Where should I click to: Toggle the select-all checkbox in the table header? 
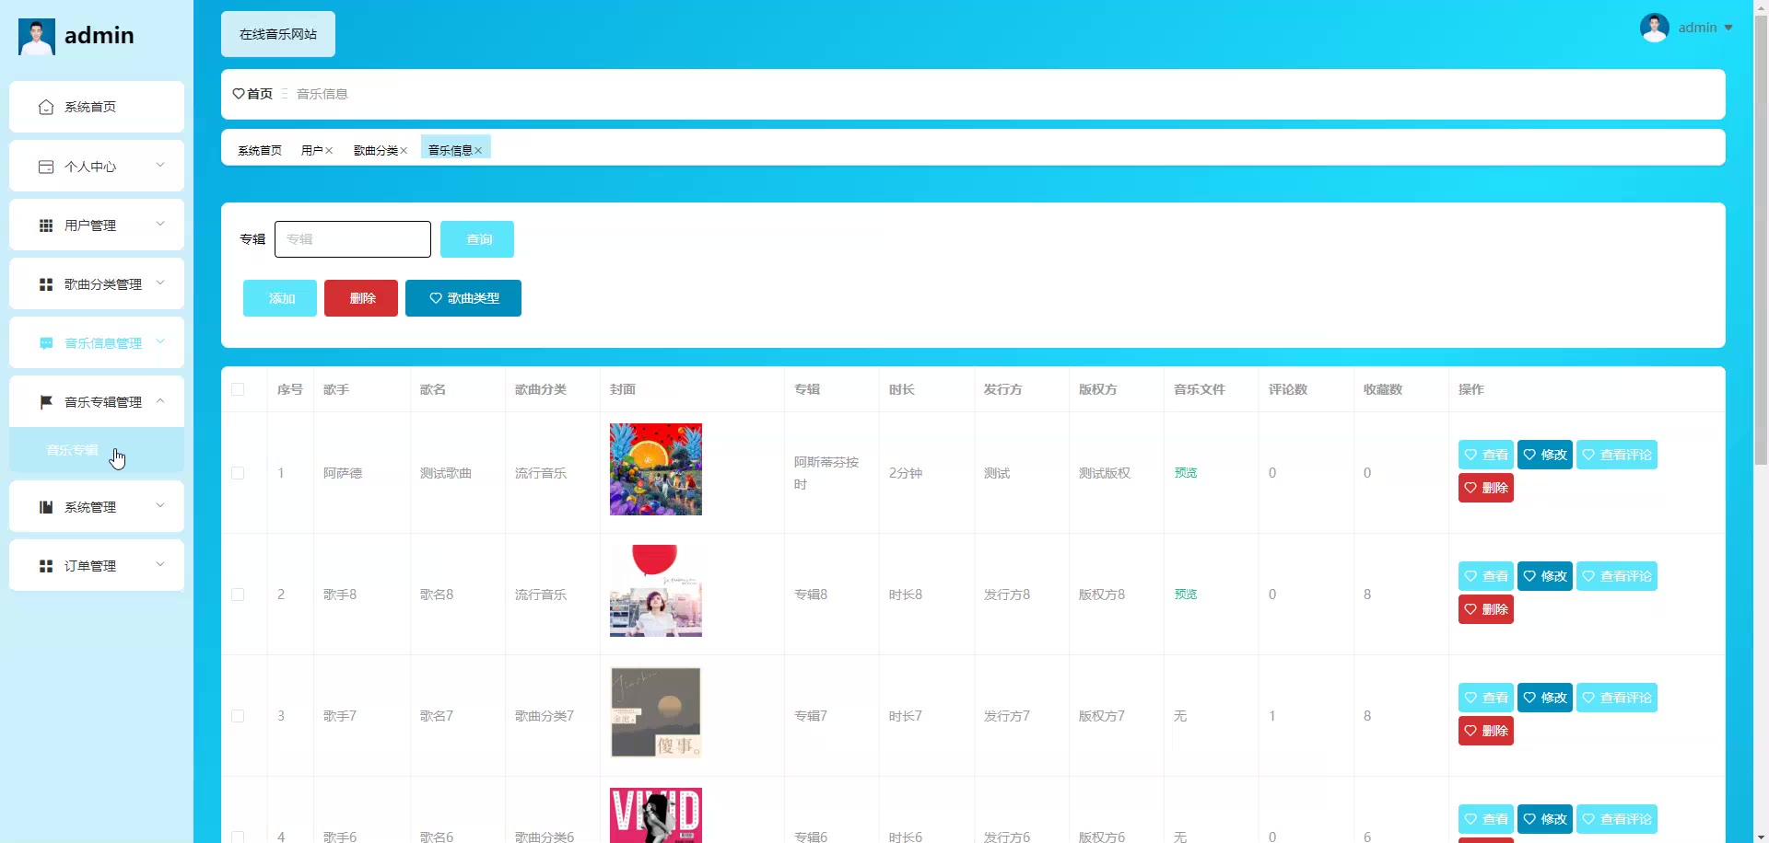[238, 389]
